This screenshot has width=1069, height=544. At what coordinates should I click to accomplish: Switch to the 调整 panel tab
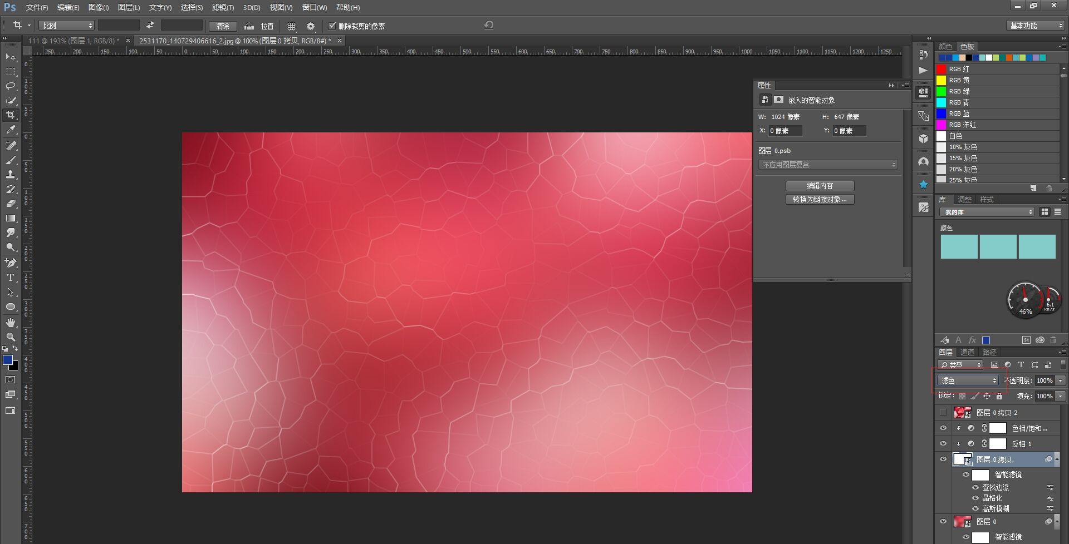pyautogui.click(x=964, y=199)
